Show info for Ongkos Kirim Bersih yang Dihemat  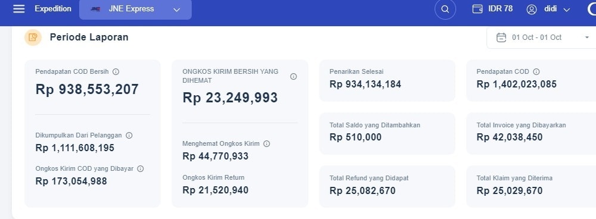[x=293, y=76]
